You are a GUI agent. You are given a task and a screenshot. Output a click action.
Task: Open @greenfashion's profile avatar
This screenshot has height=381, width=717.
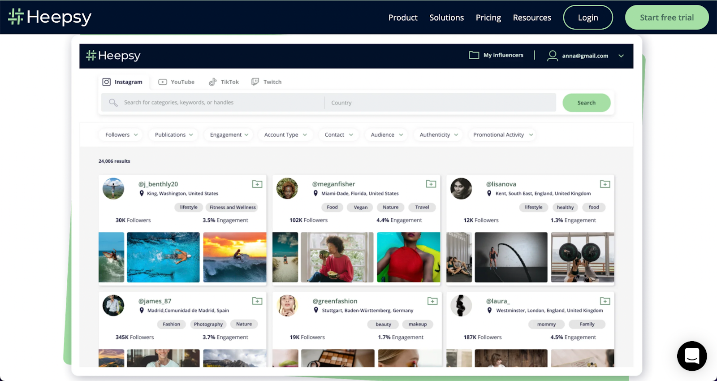[x=287, y=306]
